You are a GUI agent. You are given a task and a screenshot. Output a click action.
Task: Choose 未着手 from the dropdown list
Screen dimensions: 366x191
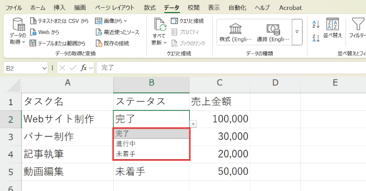pyautogui.click(x=152, y=154)
